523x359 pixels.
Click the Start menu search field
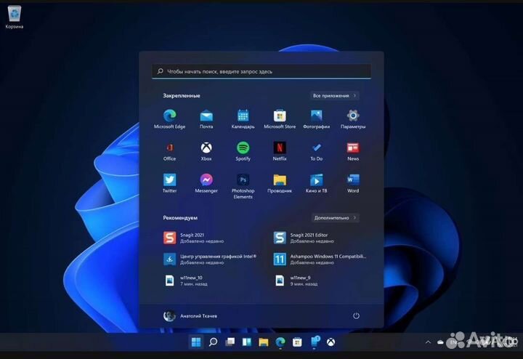[x=261, y=71]
